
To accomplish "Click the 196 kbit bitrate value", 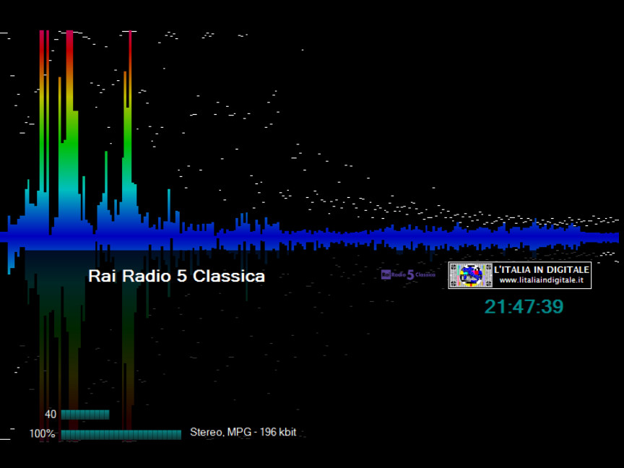I will point(279,433).
